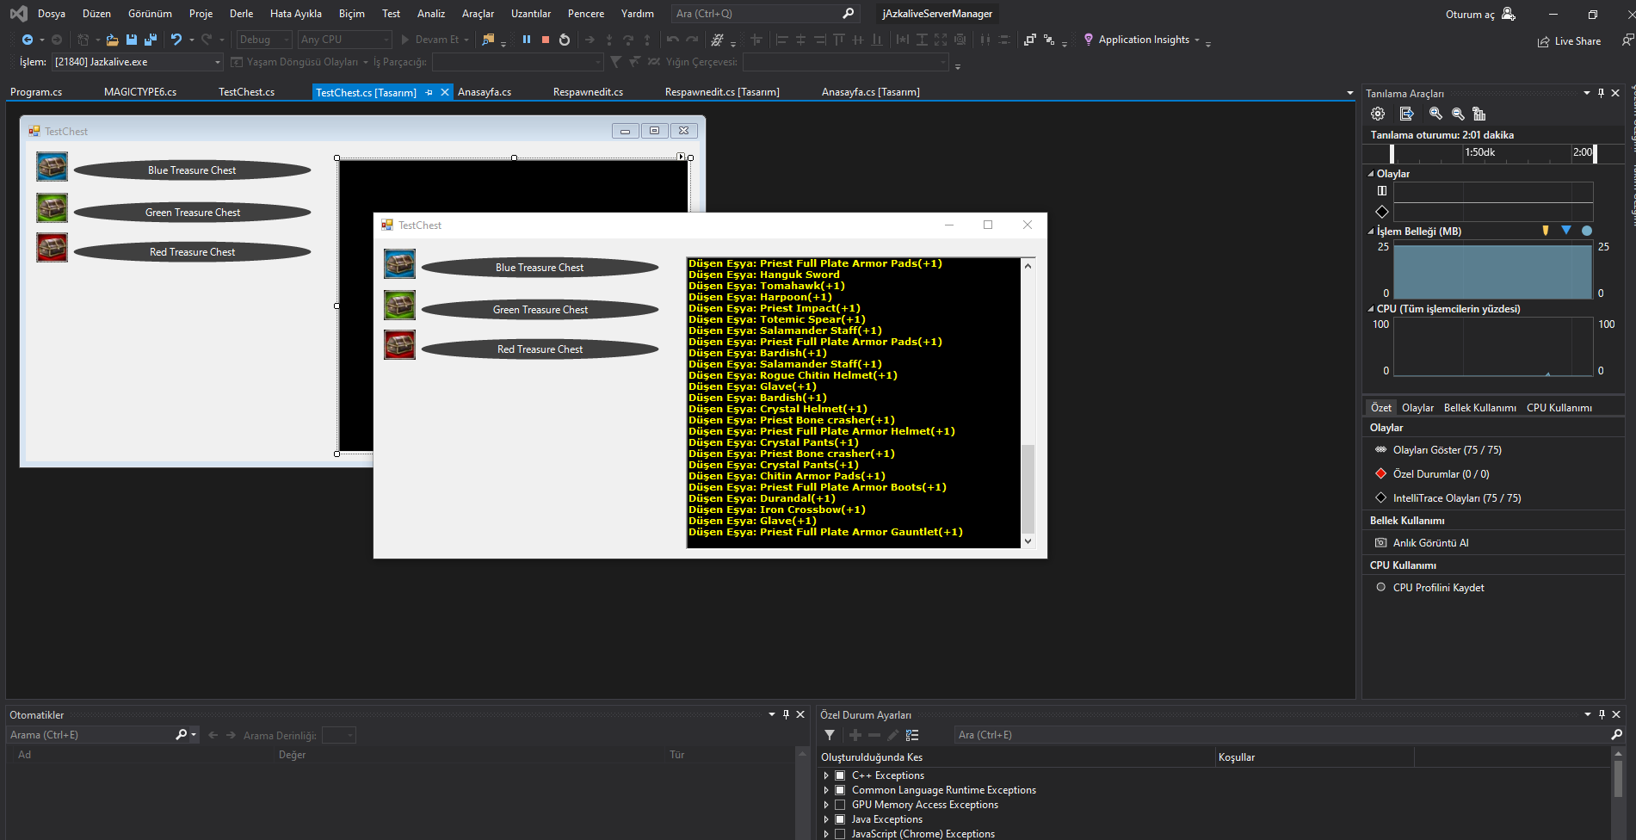Screen dimensions: 1636x840
Task: Open the Debug configuration dropdown
Action: pos(264,40)
